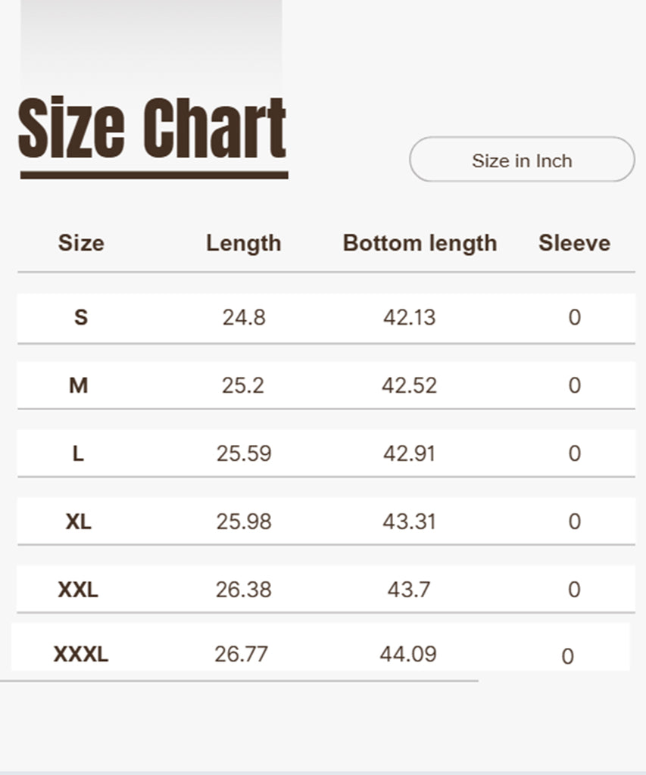
Task: Select the 26.77 length cell
Action: (x=241, y=654)
